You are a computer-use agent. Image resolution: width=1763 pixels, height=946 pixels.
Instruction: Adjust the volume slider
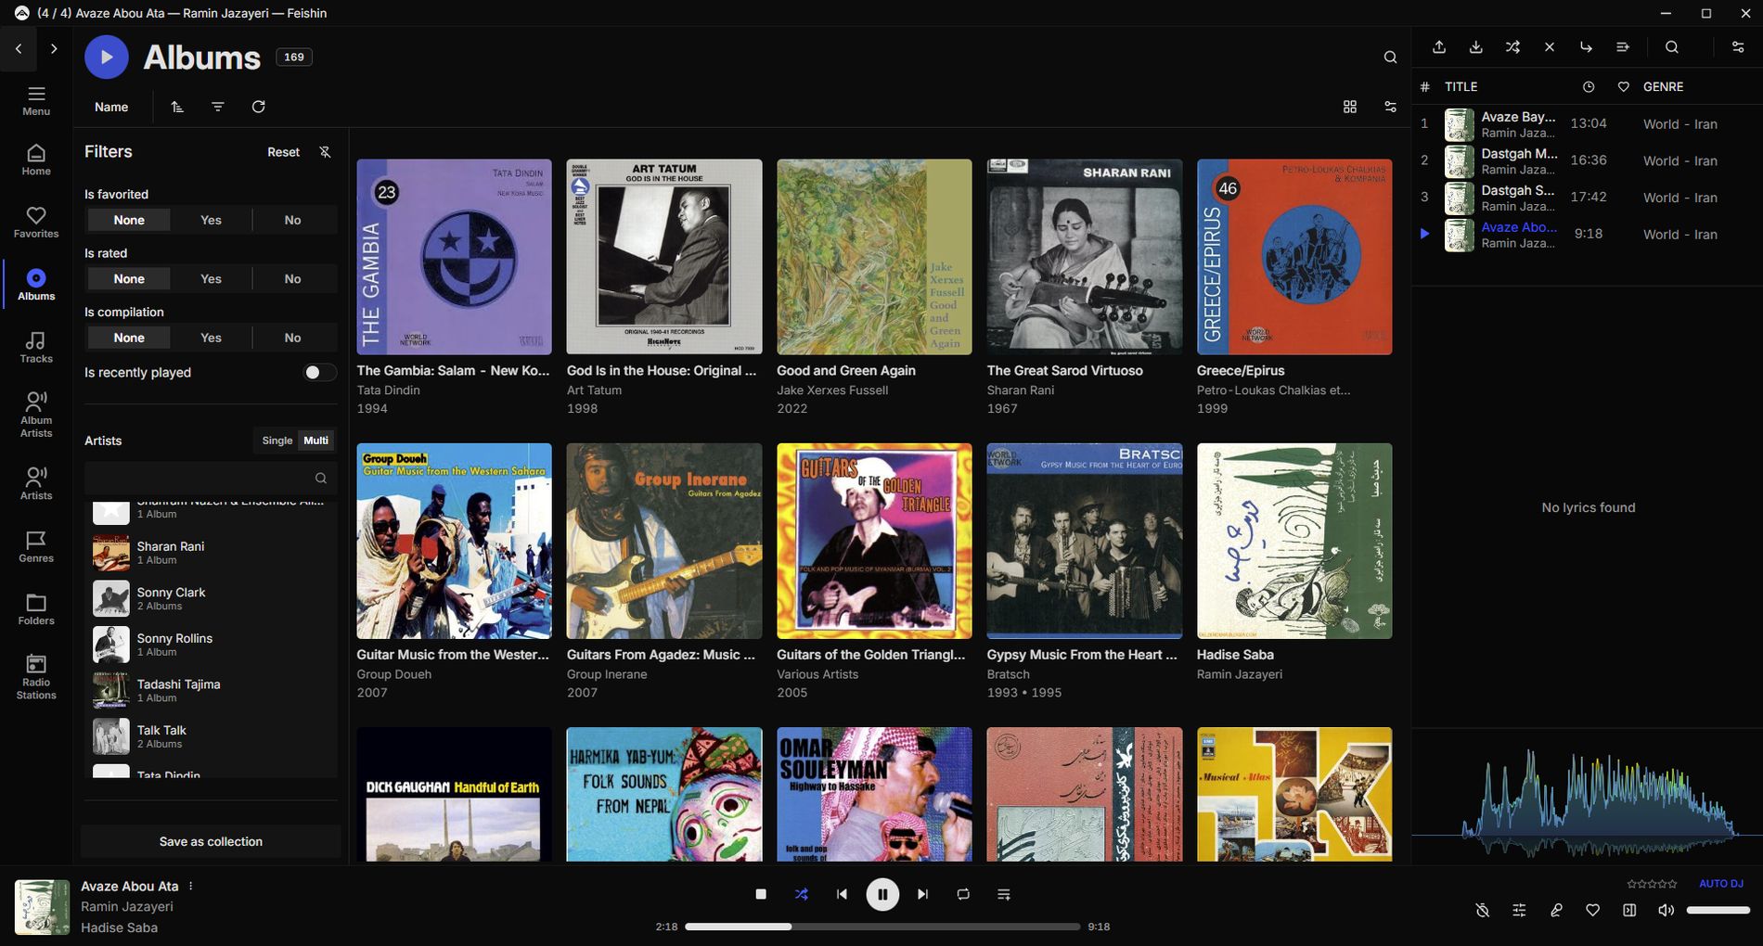click(1718, 910)
